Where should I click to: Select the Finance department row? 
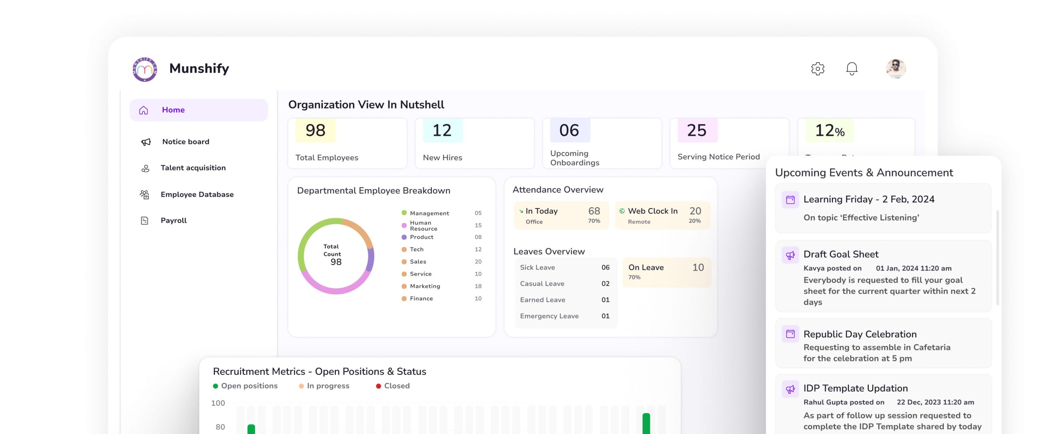point(442,298)
